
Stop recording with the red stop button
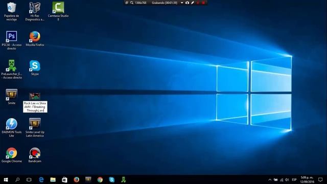pyautogui.click(x=203, y=3)
